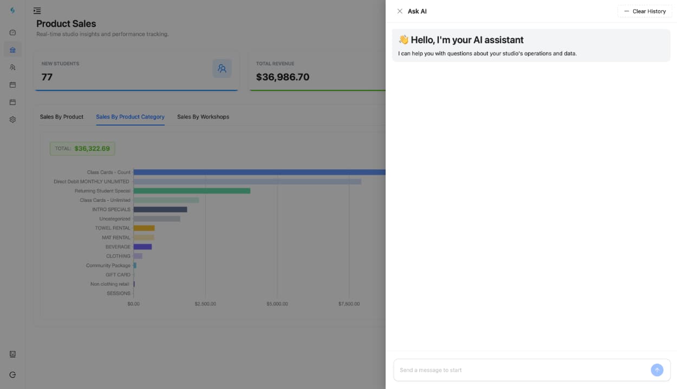
Task: Open the first calendar icon in the sidebar
Action: 12,84
